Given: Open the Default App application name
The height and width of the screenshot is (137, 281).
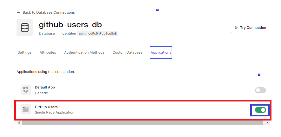Looking at the screenshot, I should [x=45, y=88].
